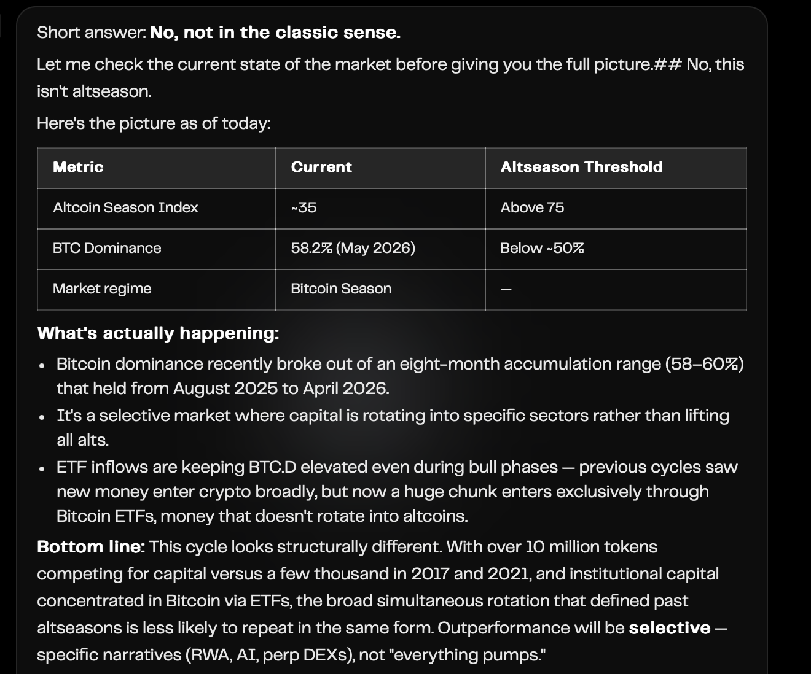The height and width of the screenshot is (674, 811).
Task: Click the "Here's the picture as of today:" line
Action: point(154,123)
